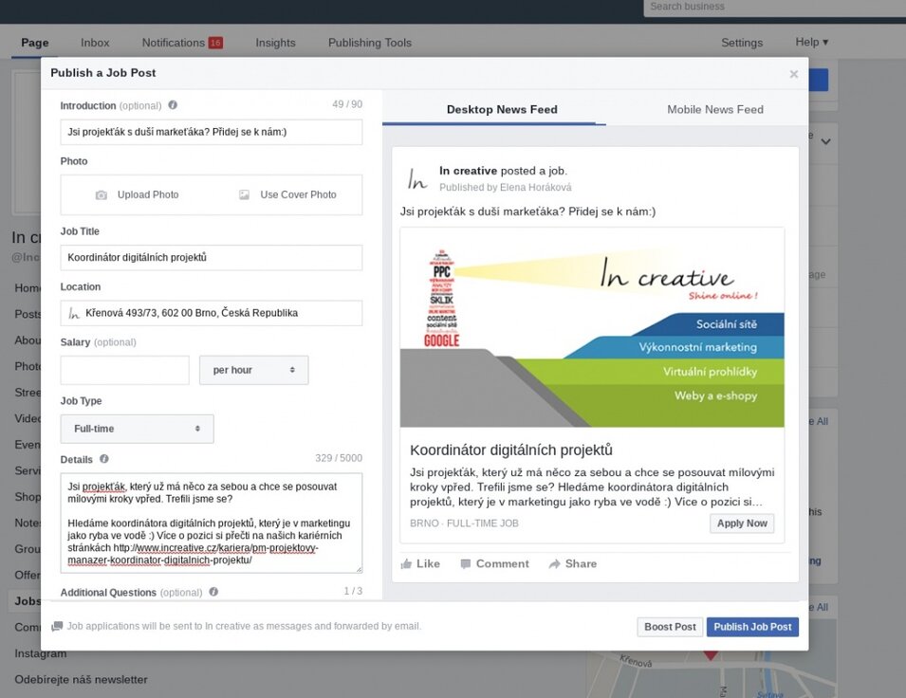Open the Insights menu item

point(275,43)
